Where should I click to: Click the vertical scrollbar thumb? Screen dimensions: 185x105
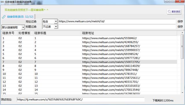182,47
